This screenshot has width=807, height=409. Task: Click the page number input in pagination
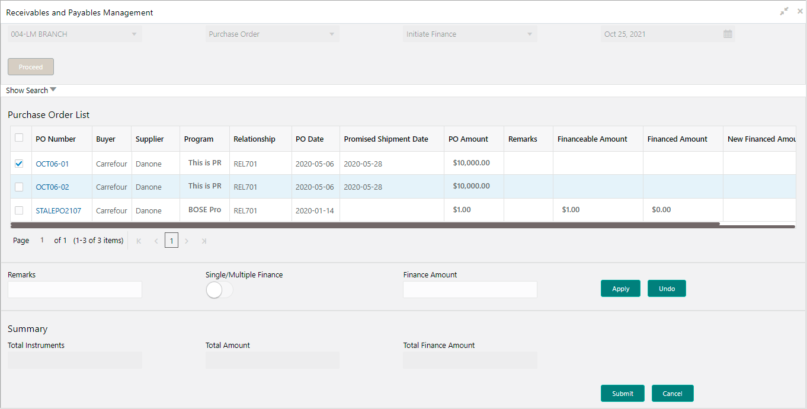[x=42, y=241]
